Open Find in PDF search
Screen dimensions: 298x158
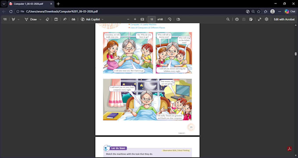tap(228, 19)
